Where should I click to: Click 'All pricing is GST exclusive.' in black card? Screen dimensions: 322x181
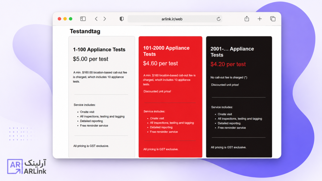click(228, 147)
